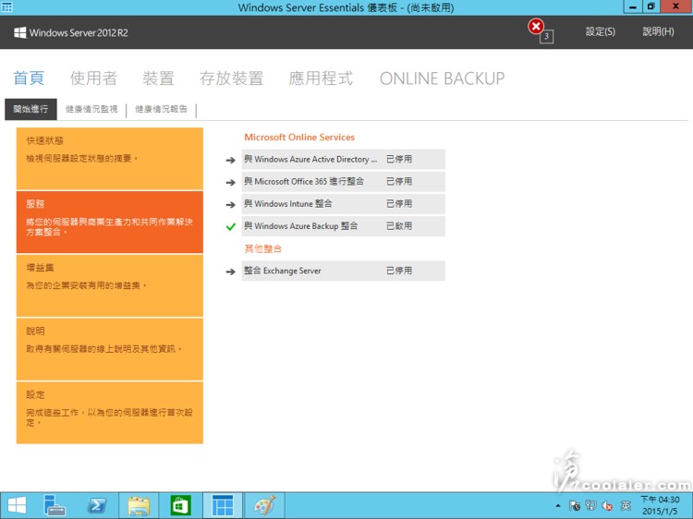Open 與 Windows Azure Active Directory integration row
This screenshot has width=693, height=519.
344,160
